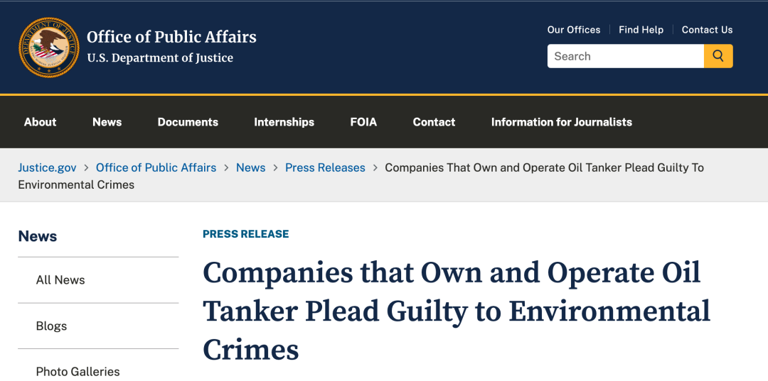Viewport: 768px width, 381px height.
Task: Go to Justice.gov breadcrumb link
Action: [x=47, y=167]
